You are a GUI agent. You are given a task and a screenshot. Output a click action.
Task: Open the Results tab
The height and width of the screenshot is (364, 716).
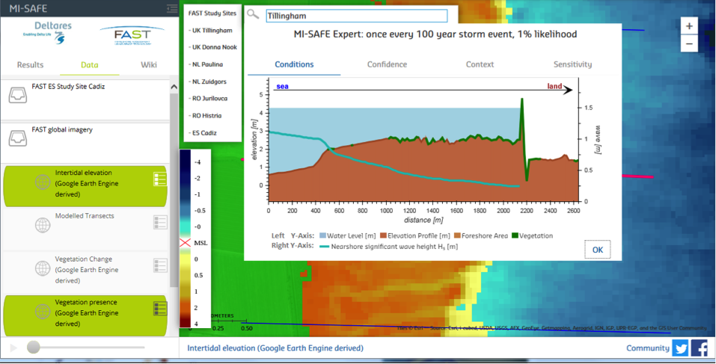pos(30,65)
